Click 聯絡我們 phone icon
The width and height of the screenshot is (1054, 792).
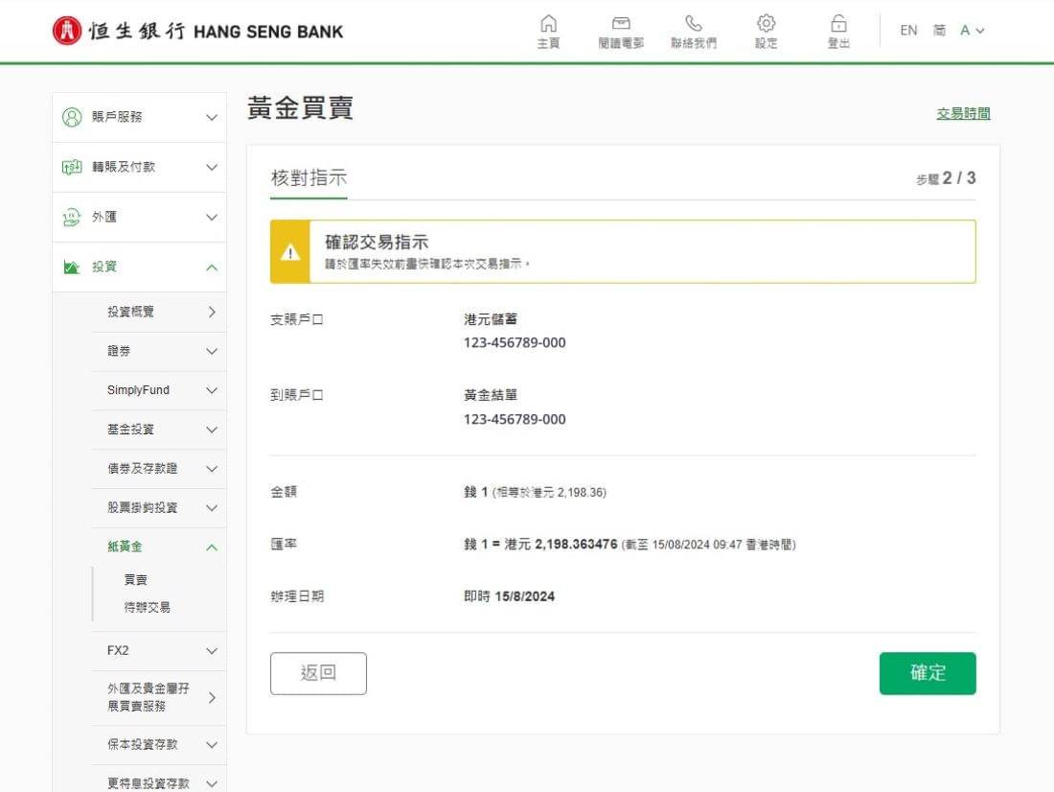tap(693, 24)
